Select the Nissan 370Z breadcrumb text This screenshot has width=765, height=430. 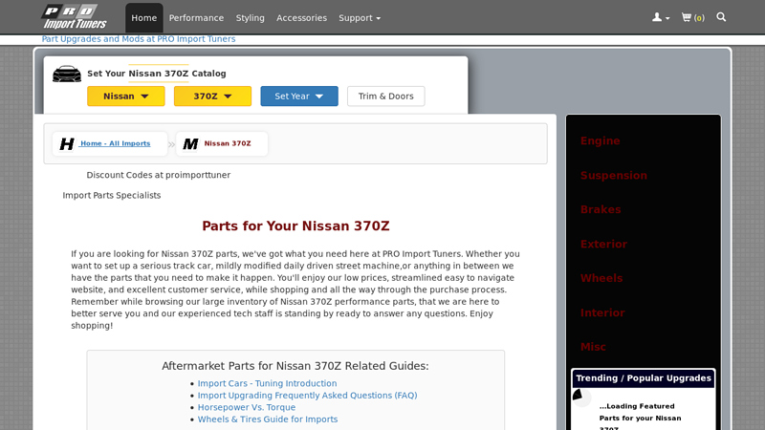[228, 143]
